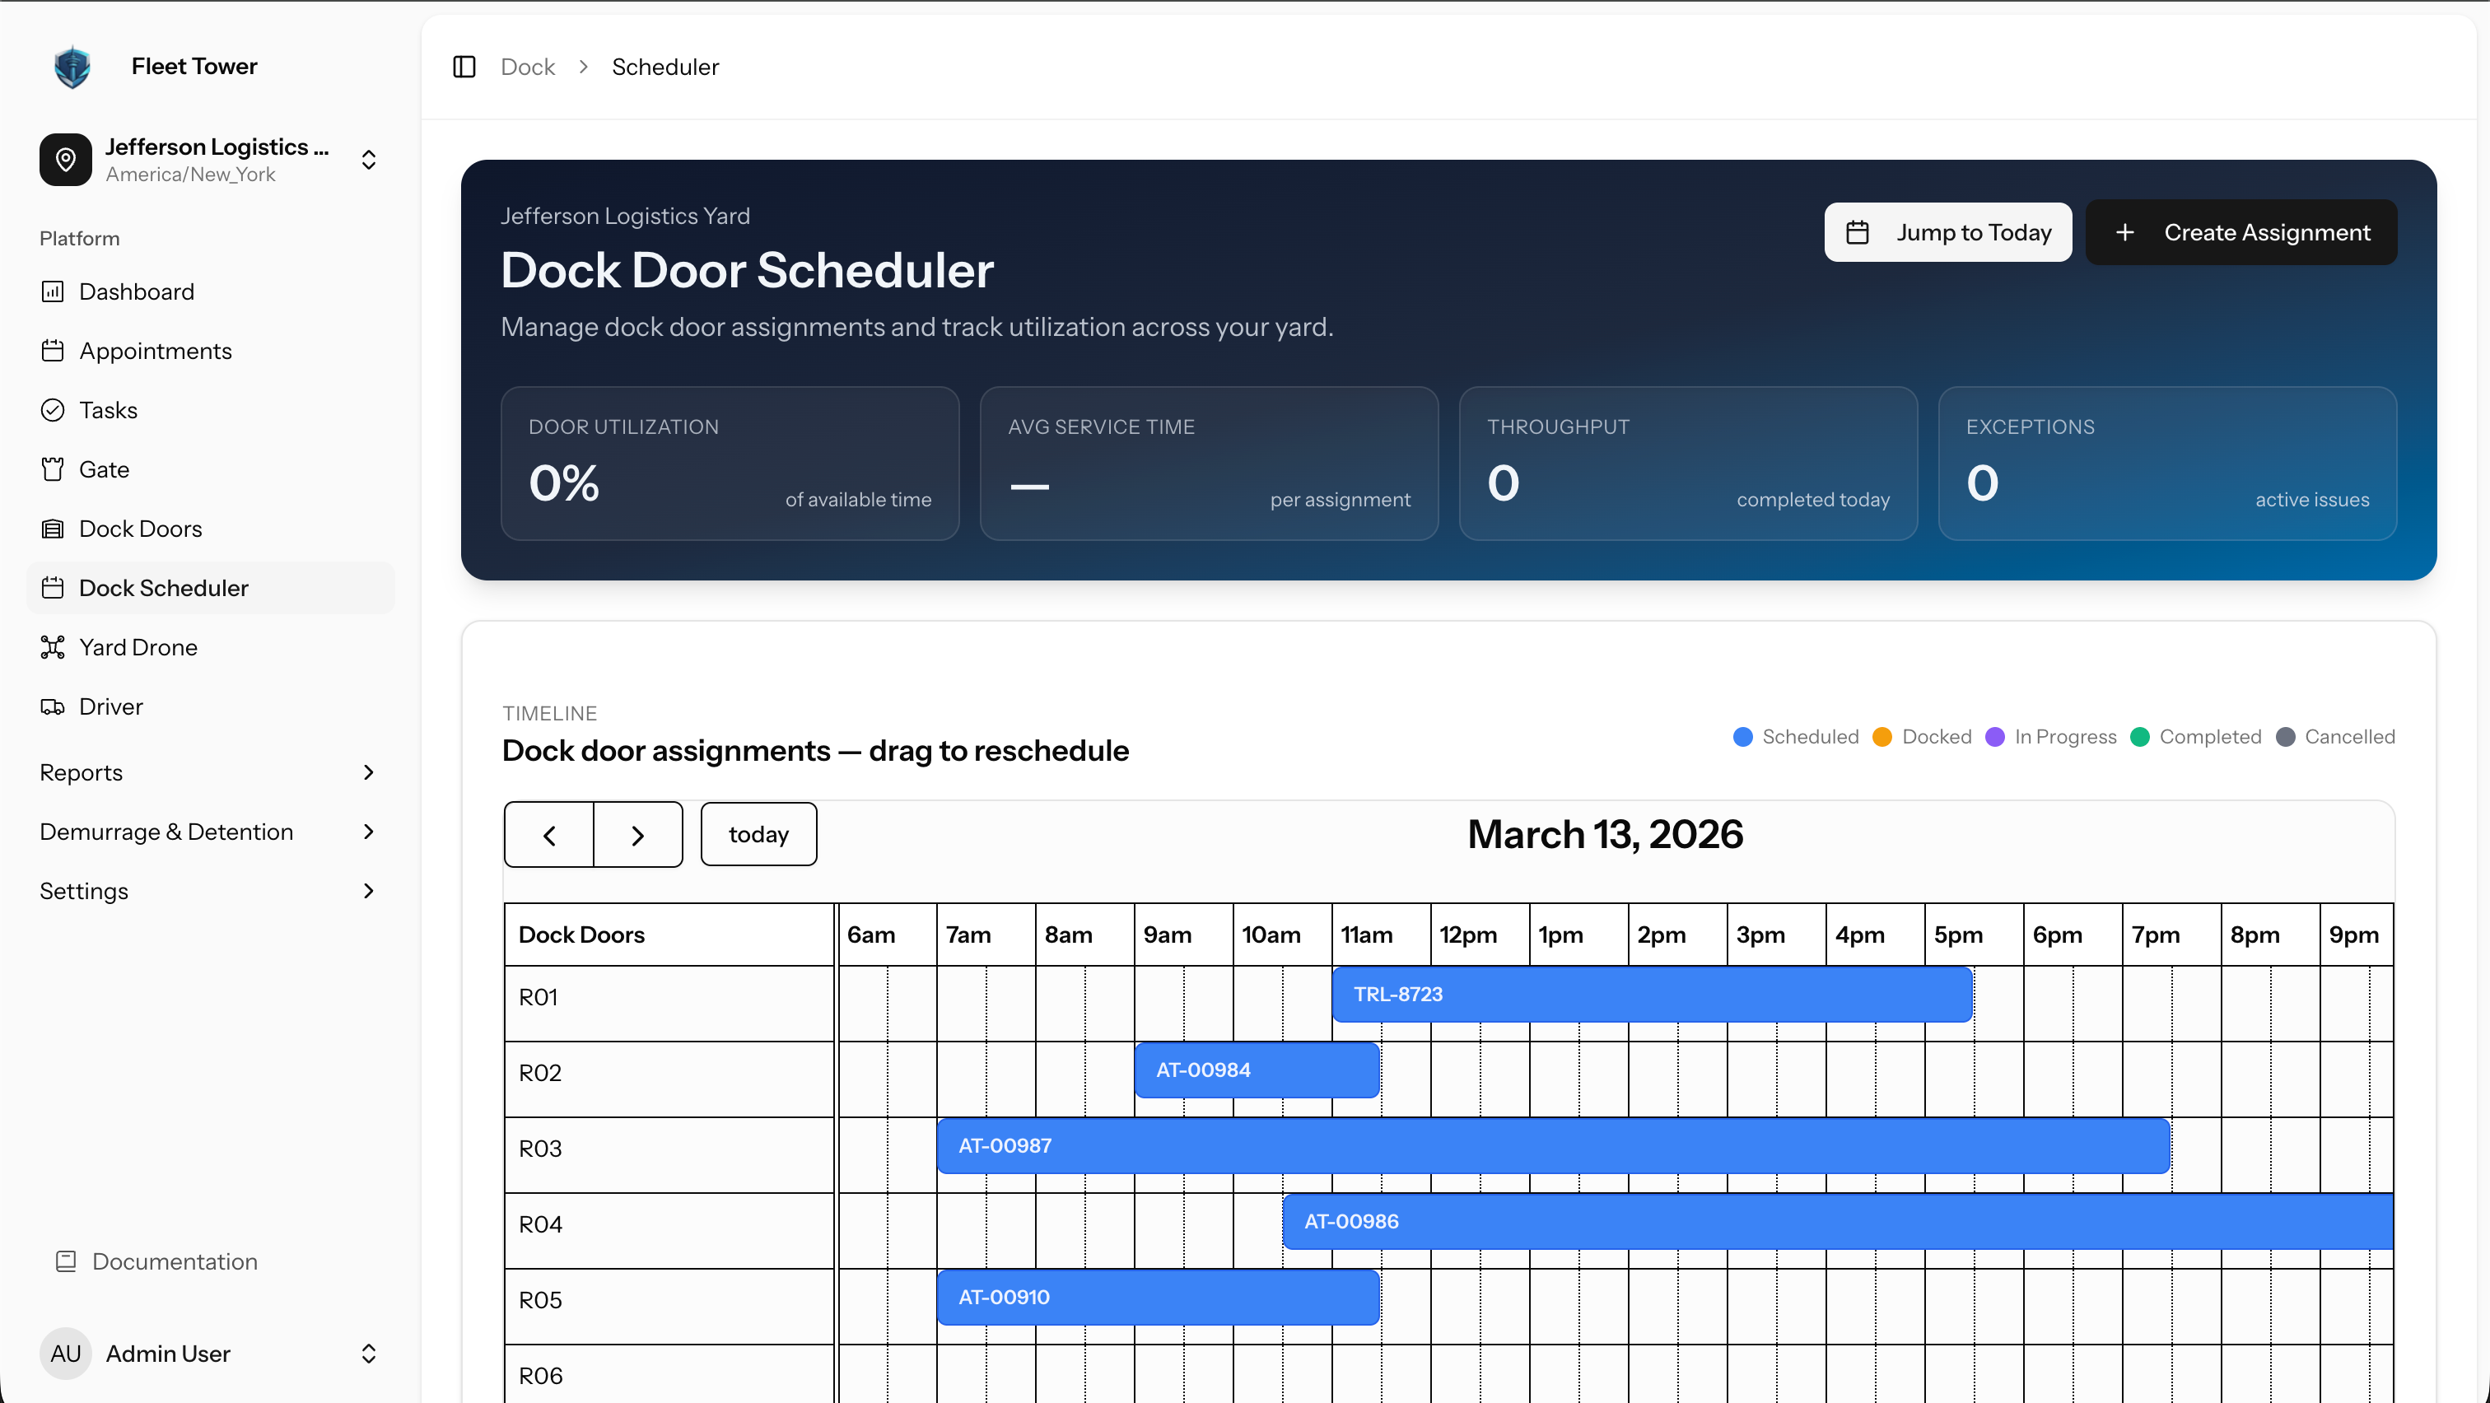
Task: Click the Jump to Today button
Action: tap(1947, 232)
